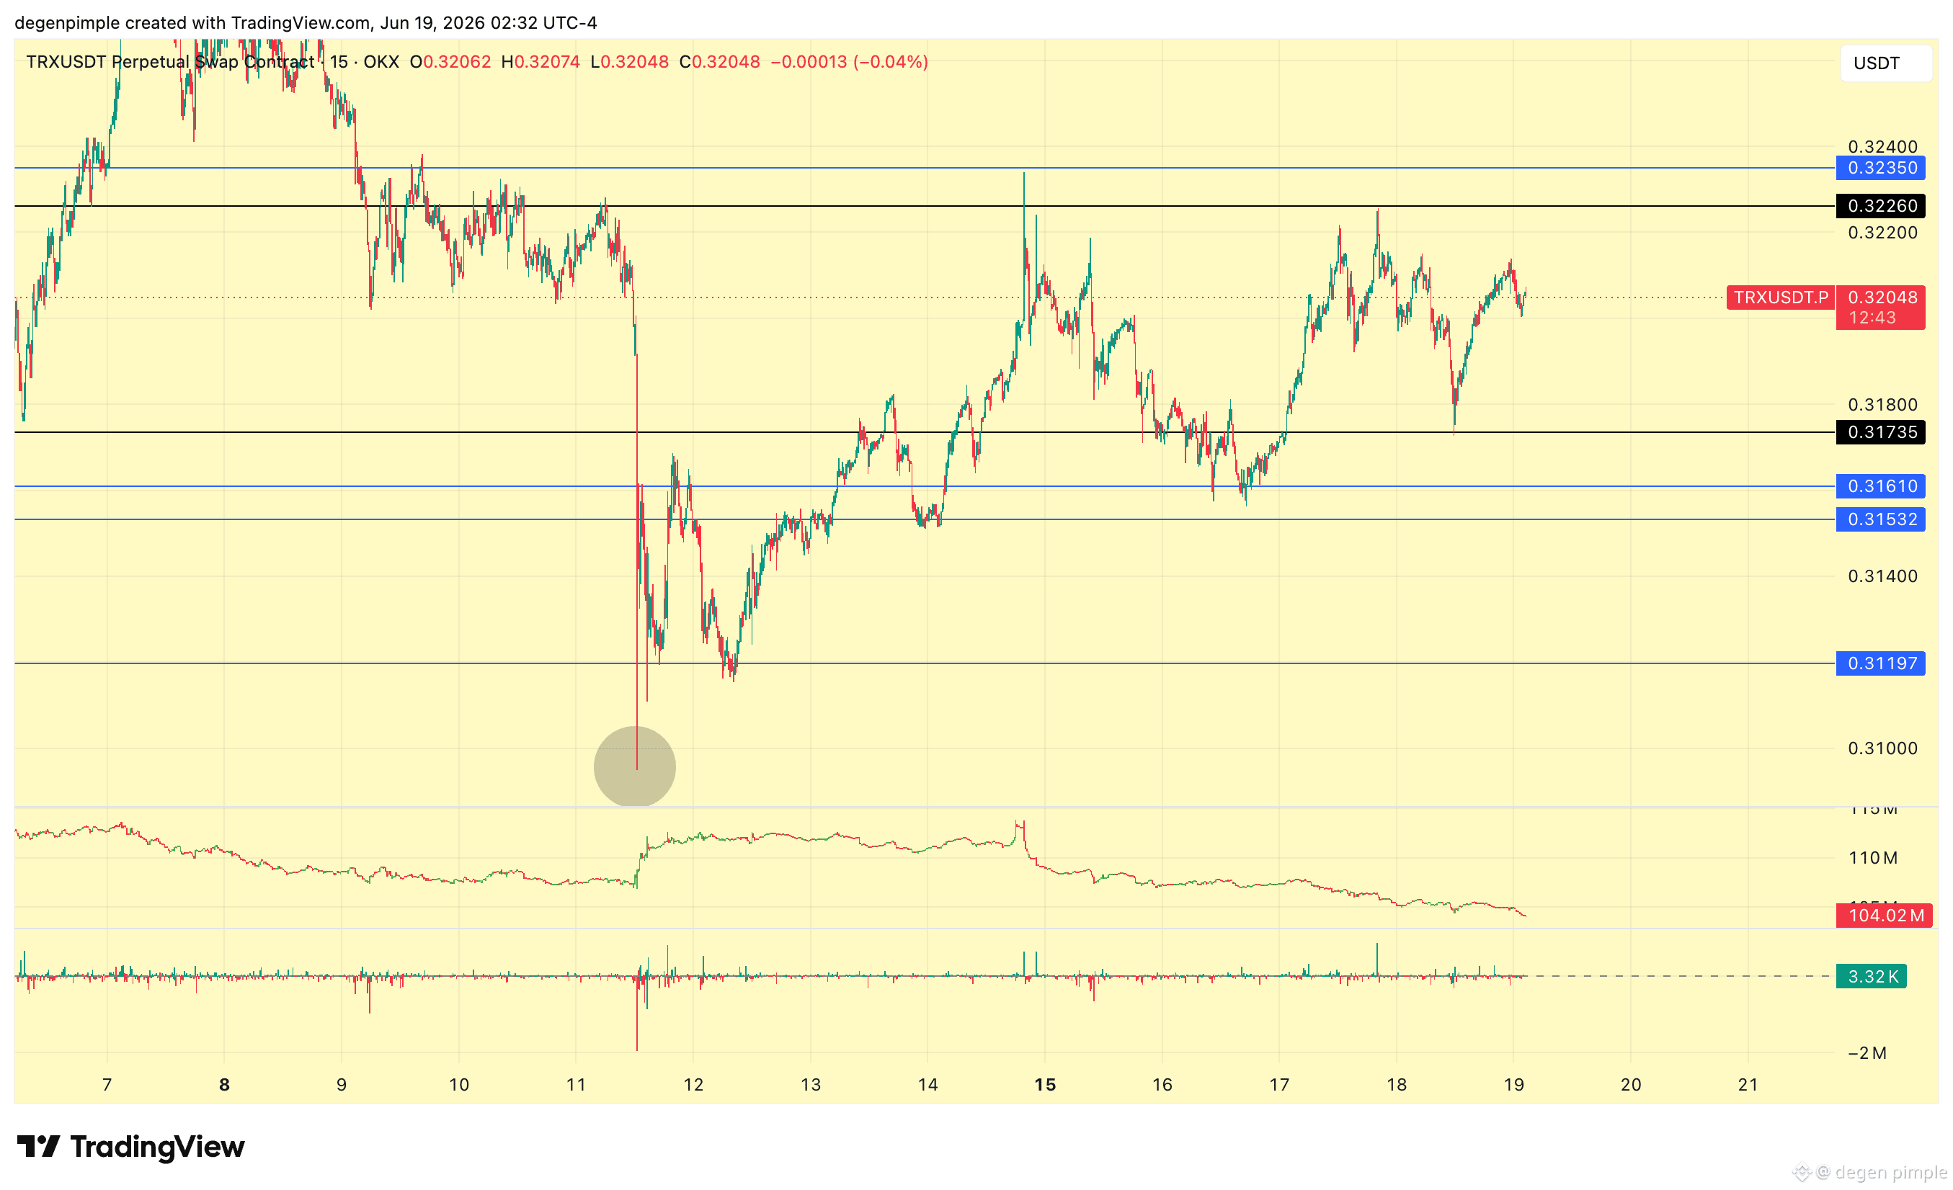1953x1190 pixels.
Task: Click date 8 on the time axis
Action: (224, 1086)
